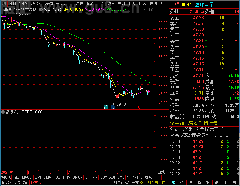Click the 窗口 window button
This screenshot has height=186, width=240.
coord(16,177)
